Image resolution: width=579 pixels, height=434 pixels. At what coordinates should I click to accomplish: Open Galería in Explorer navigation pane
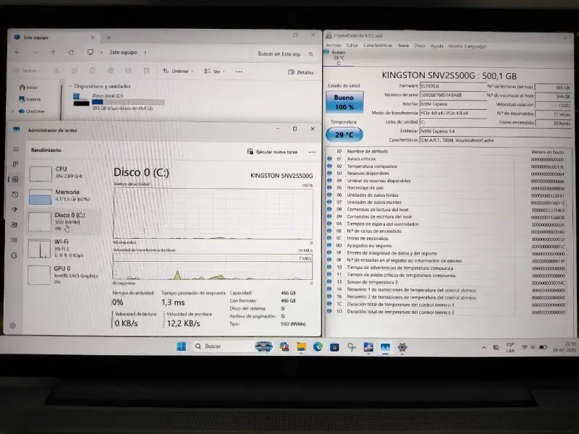click(x=30, y=99)
